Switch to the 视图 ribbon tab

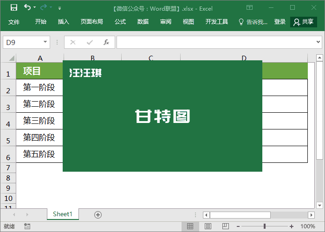click(x=188, y=22)
